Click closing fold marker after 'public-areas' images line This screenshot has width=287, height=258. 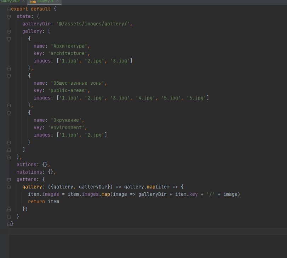tap(9, 106)
